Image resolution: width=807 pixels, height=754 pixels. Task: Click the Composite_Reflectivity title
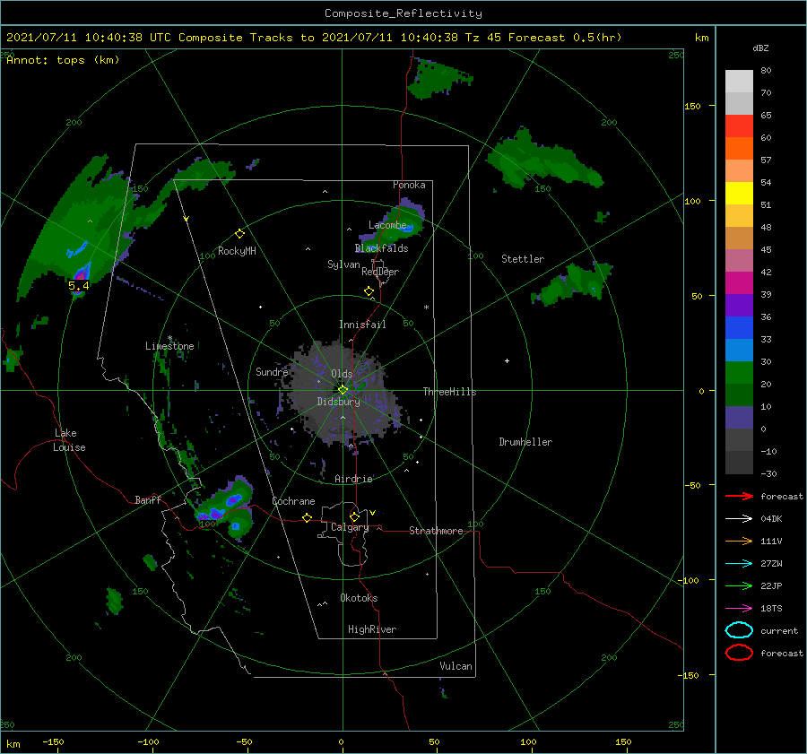(403, 13)
